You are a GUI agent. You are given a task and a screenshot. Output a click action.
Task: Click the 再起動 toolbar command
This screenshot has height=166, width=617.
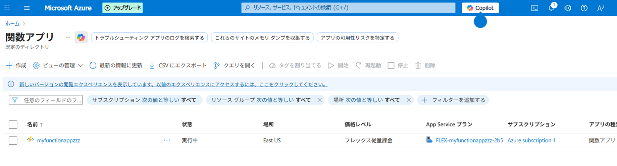tap(368, 65)
